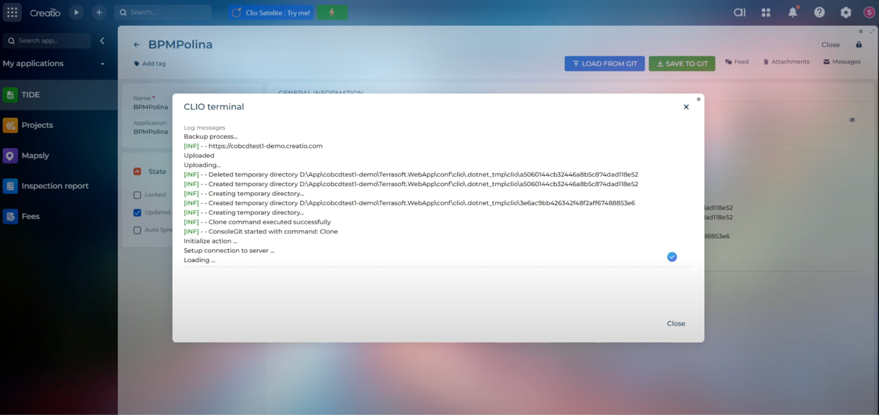The height and width of the screenshot is (415, 879).
Task: Open the help question mark icon
Action: [x=819, y=12]
